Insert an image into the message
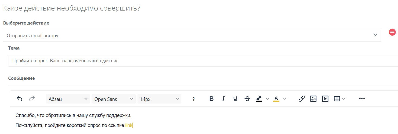Screen dimensions: 398x134 click(313, 99)
